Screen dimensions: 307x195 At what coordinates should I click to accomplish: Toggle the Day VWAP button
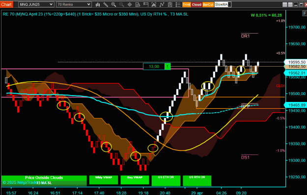click(x=135, y=180)
